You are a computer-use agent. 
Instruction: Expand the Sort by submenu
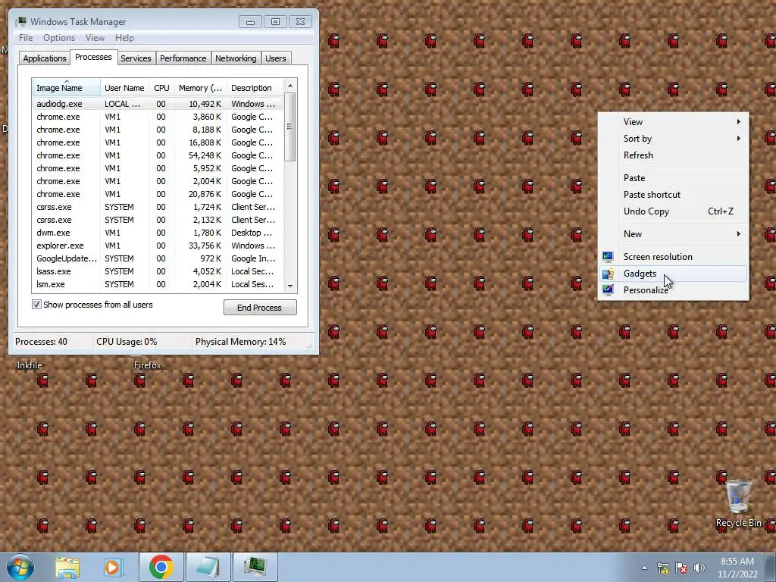coord(674,139)
